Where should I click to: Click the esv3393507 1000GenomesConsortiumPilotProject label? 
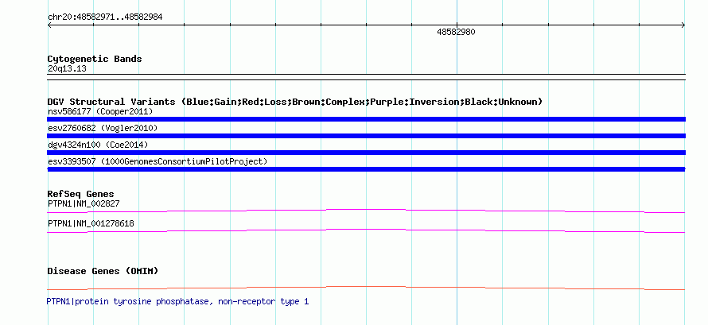click(158, 161)
